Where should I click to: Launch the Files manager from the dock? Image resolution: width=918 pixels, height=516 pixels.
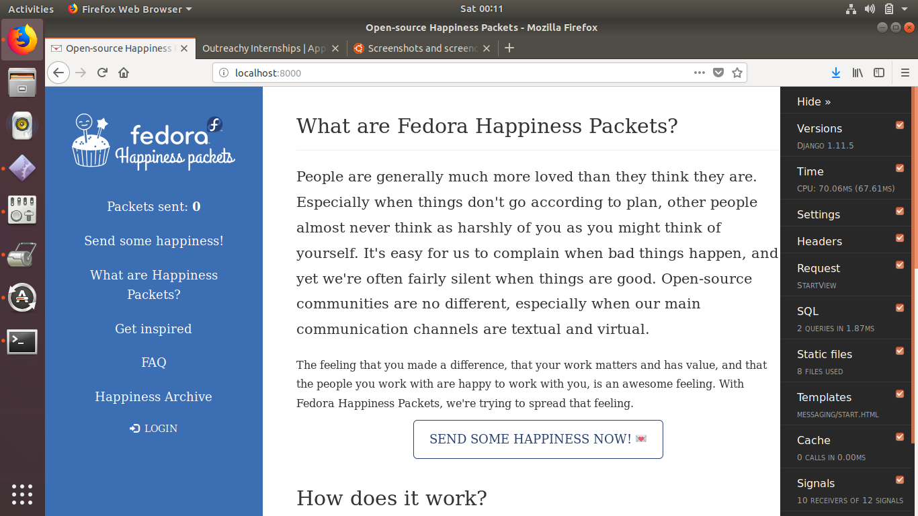tap(22, 82)
